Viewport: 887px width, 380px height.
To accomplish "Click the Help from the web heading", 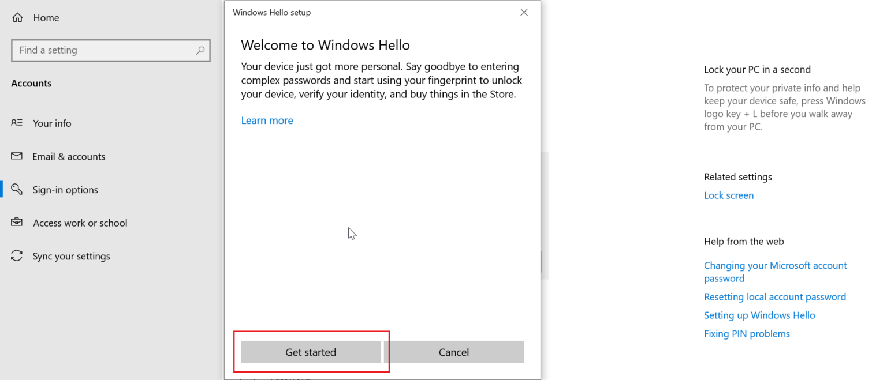I will point(744,242).
